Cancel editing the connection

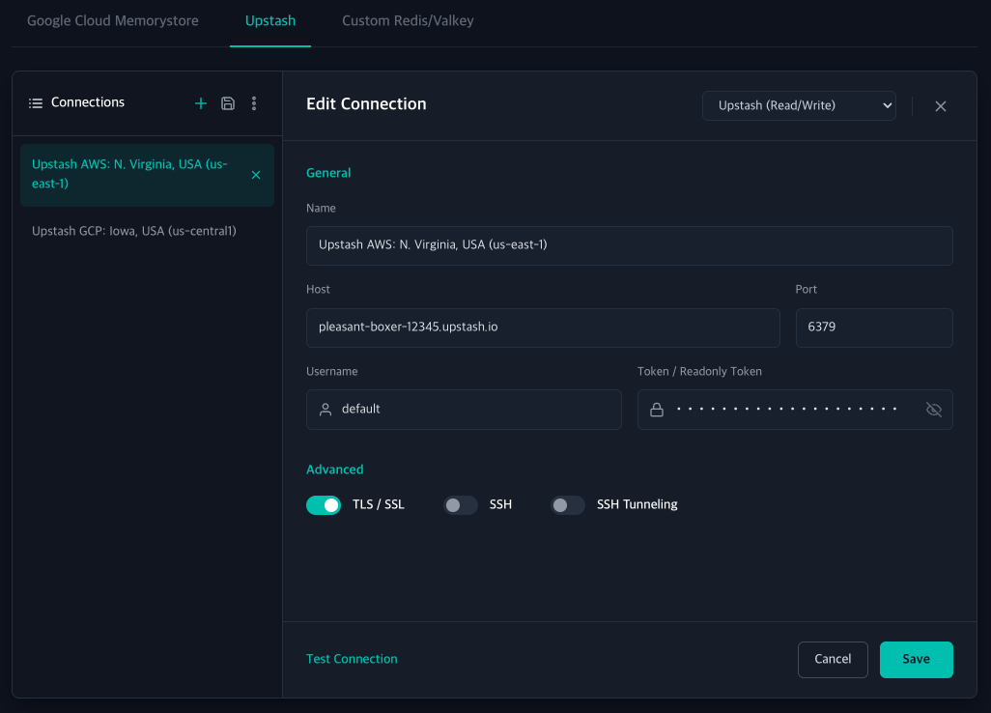tap(833, 659)
